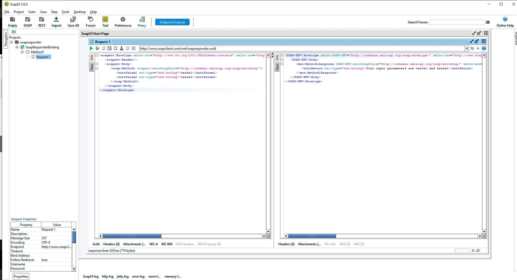Open the SoapUI log tab
The height and width of the screenshot is (280, 517).
point(91,276)
